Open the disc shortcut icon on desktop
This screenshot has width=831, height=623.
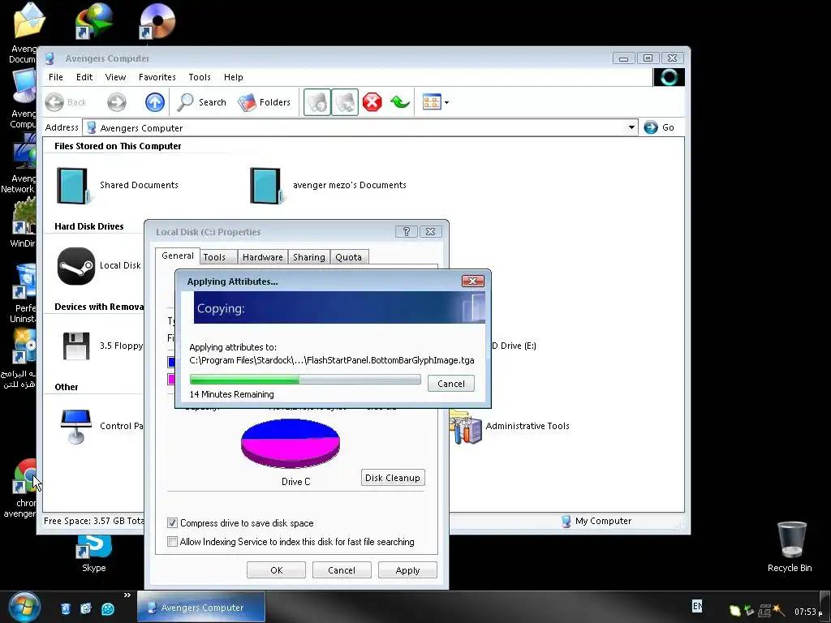[156, 21]
